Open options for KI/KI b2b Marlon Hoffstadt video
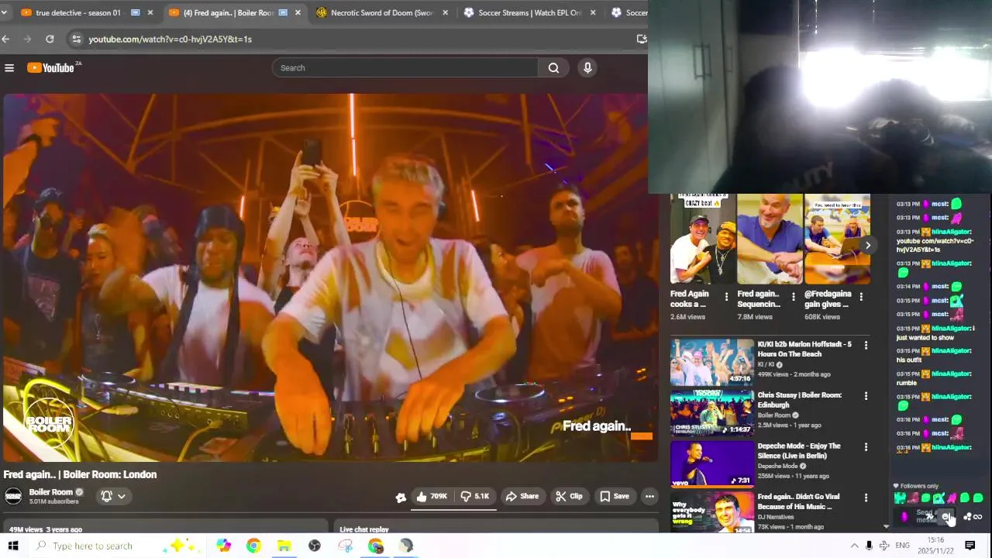Image resolution: width=992 pixels, height=558 pixels. point(866,345)
